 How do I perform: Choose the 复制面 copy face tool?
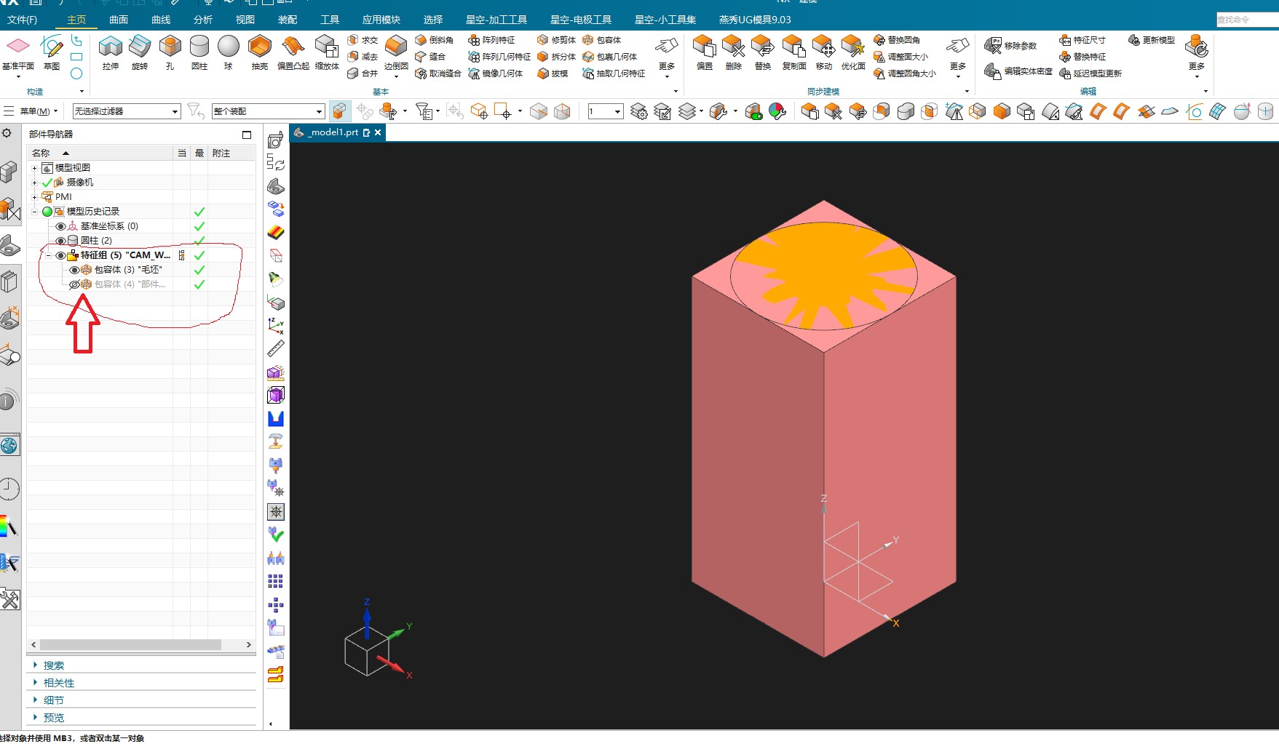(794, 52)
